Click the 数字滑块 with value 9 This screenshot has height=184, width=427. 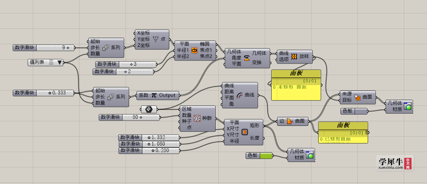(x=44, y=48)
